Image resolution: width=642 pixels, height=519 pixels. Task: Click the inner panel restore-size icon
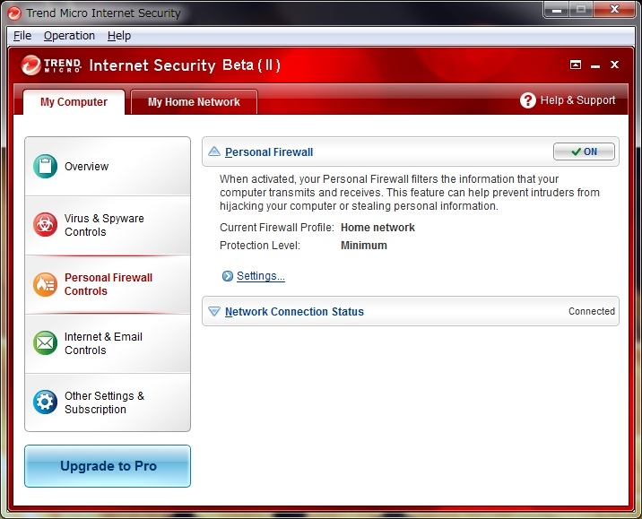(576, 65)
